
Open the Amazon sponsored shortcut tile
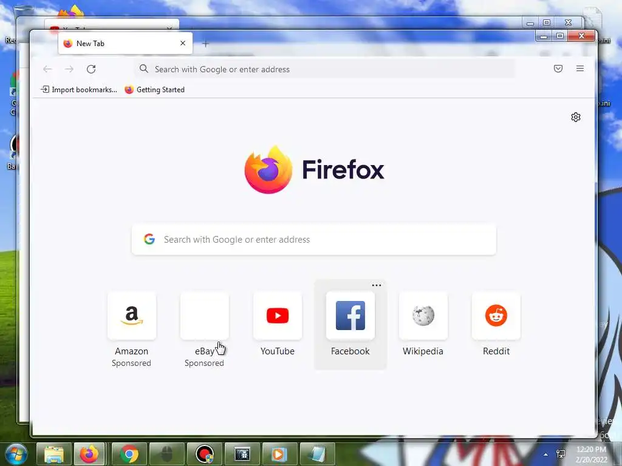132,316
